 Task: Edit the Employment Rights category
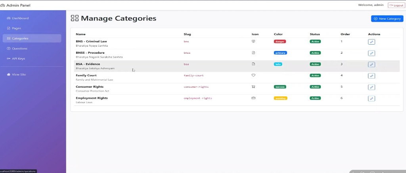pyautogui.click(x=371, y=98)
